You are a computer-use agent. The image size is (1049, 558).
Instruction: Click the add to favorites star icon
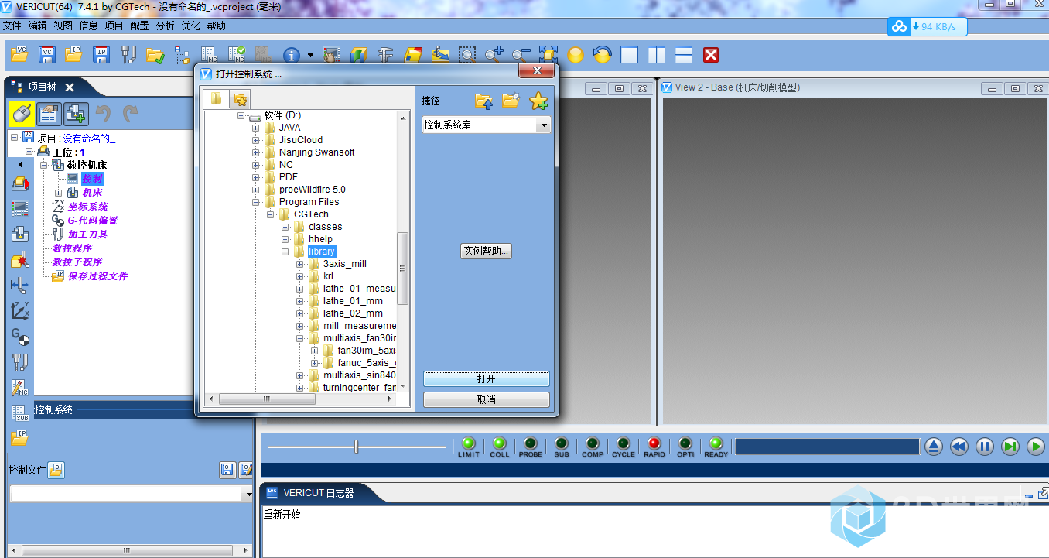538,101
